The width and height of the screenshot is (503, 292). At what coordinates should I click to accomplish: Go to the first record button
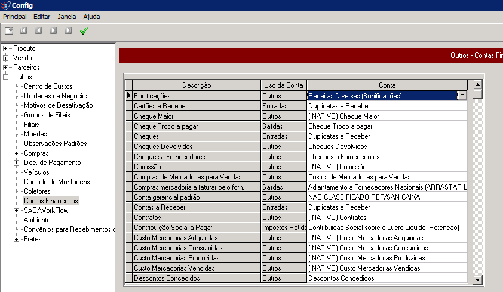pyautogui.click(x=23, y=30)
